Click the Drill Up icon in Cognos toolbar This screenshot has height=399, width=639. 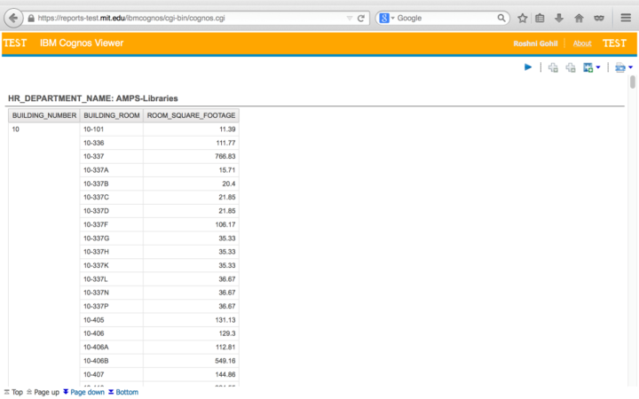pyautogui.click(x=571, y=67)
